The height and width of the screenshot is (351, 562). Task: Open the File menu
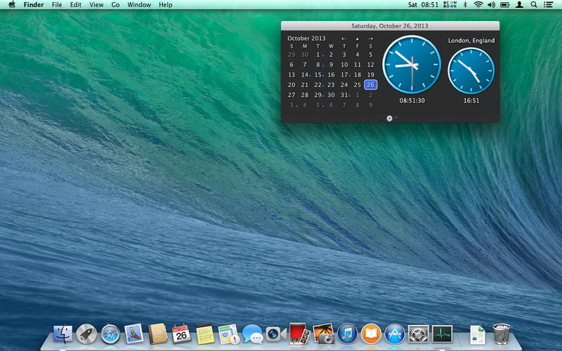pyautogui.click(x=56, y=5)
